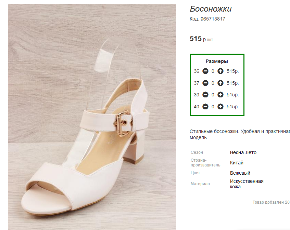Click the Босоножки product title
Screen dimensions: 290x230
click(211, 9)
